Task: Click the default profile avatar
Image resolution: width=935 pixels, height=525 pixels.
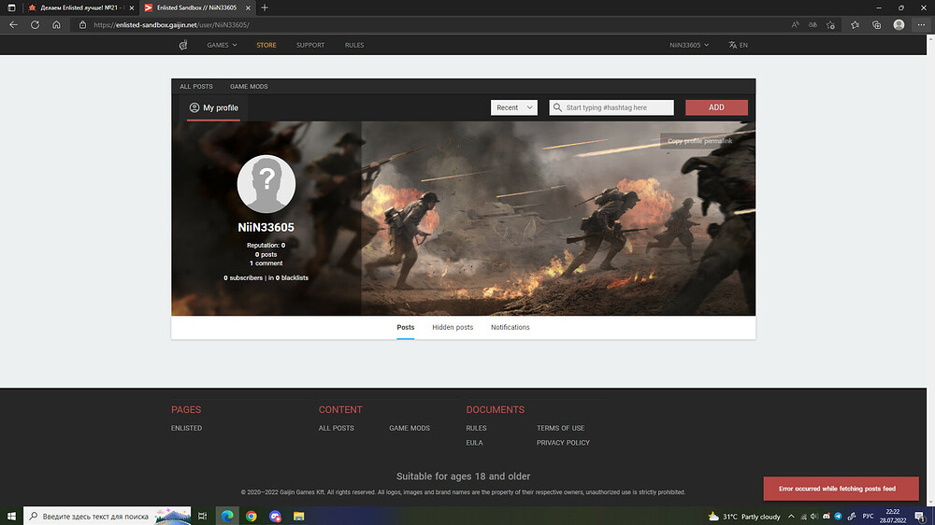Action: 266,184
